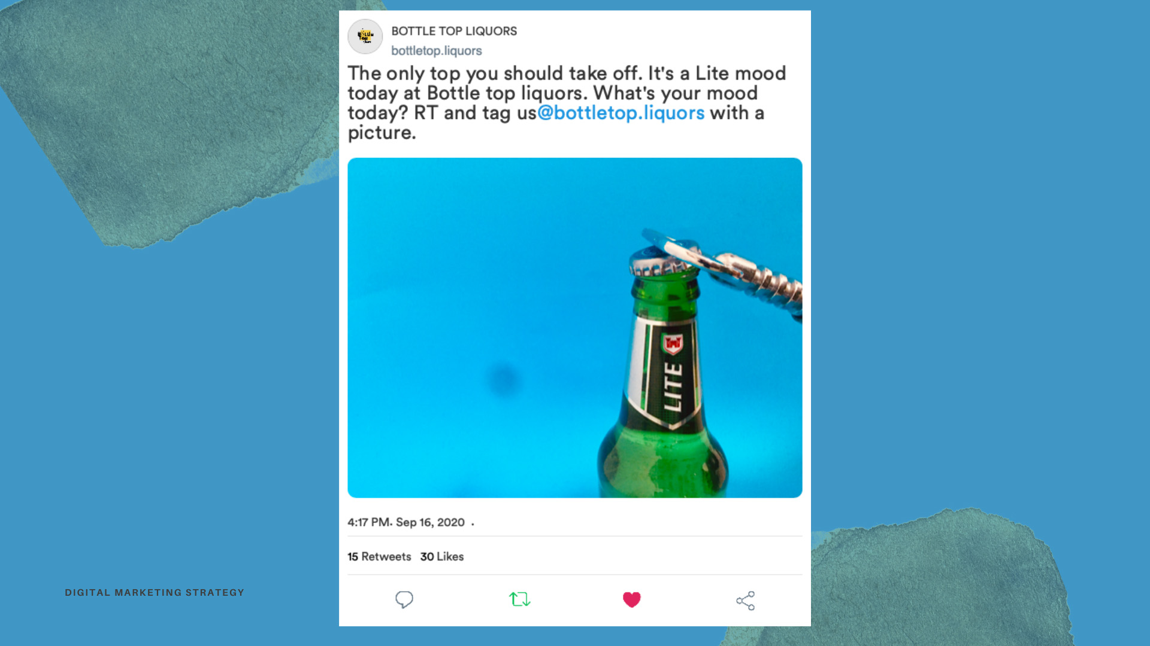
Task: View the 30 Likes list
Action: coord(442,556)
